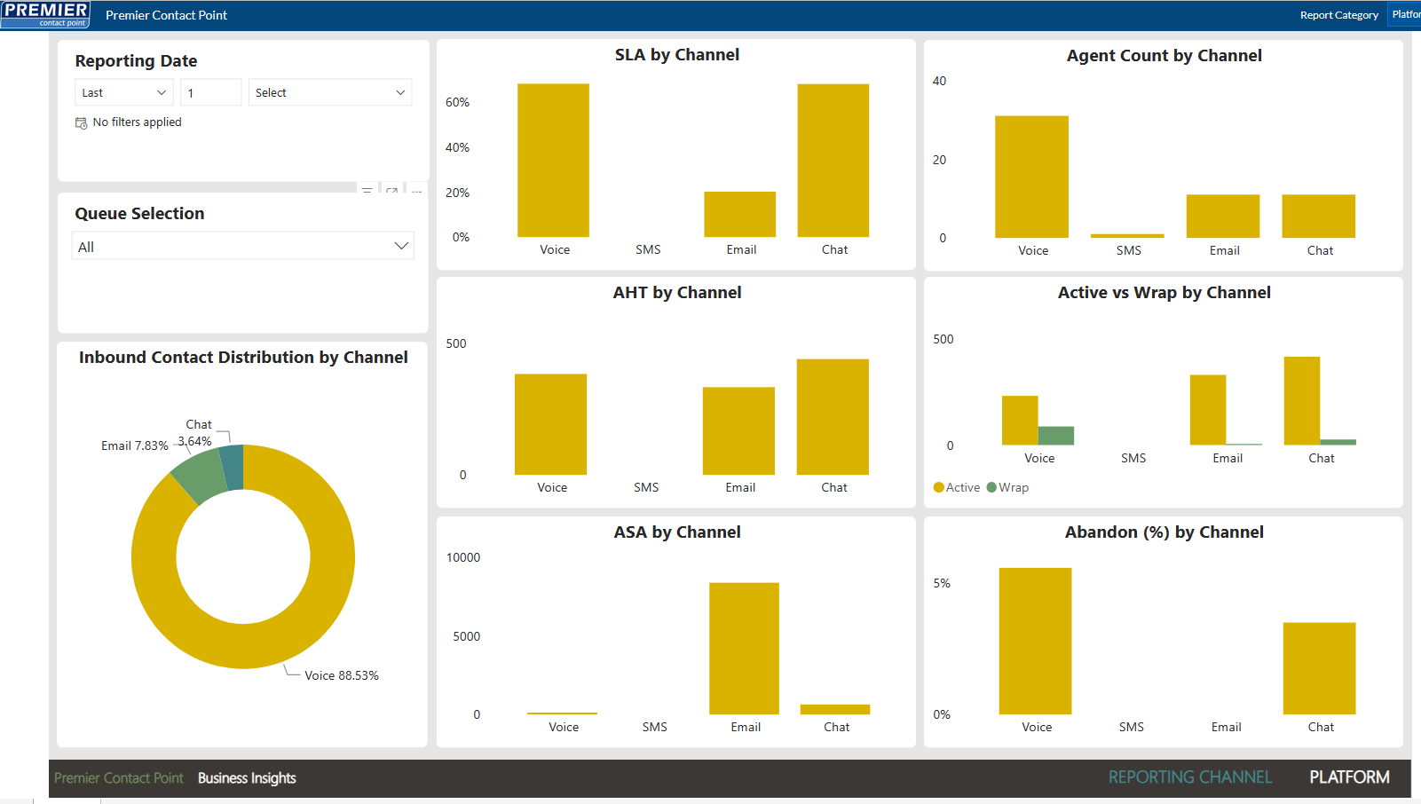The image size is (1421, 804).
Task: Click the Active vs Wrap by Channel title
Action: coord(1164,293)
